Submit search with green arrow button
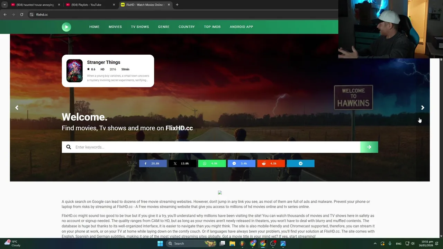Screen dimensions: 443x249 pyautogui.click(x=369, y=147)
